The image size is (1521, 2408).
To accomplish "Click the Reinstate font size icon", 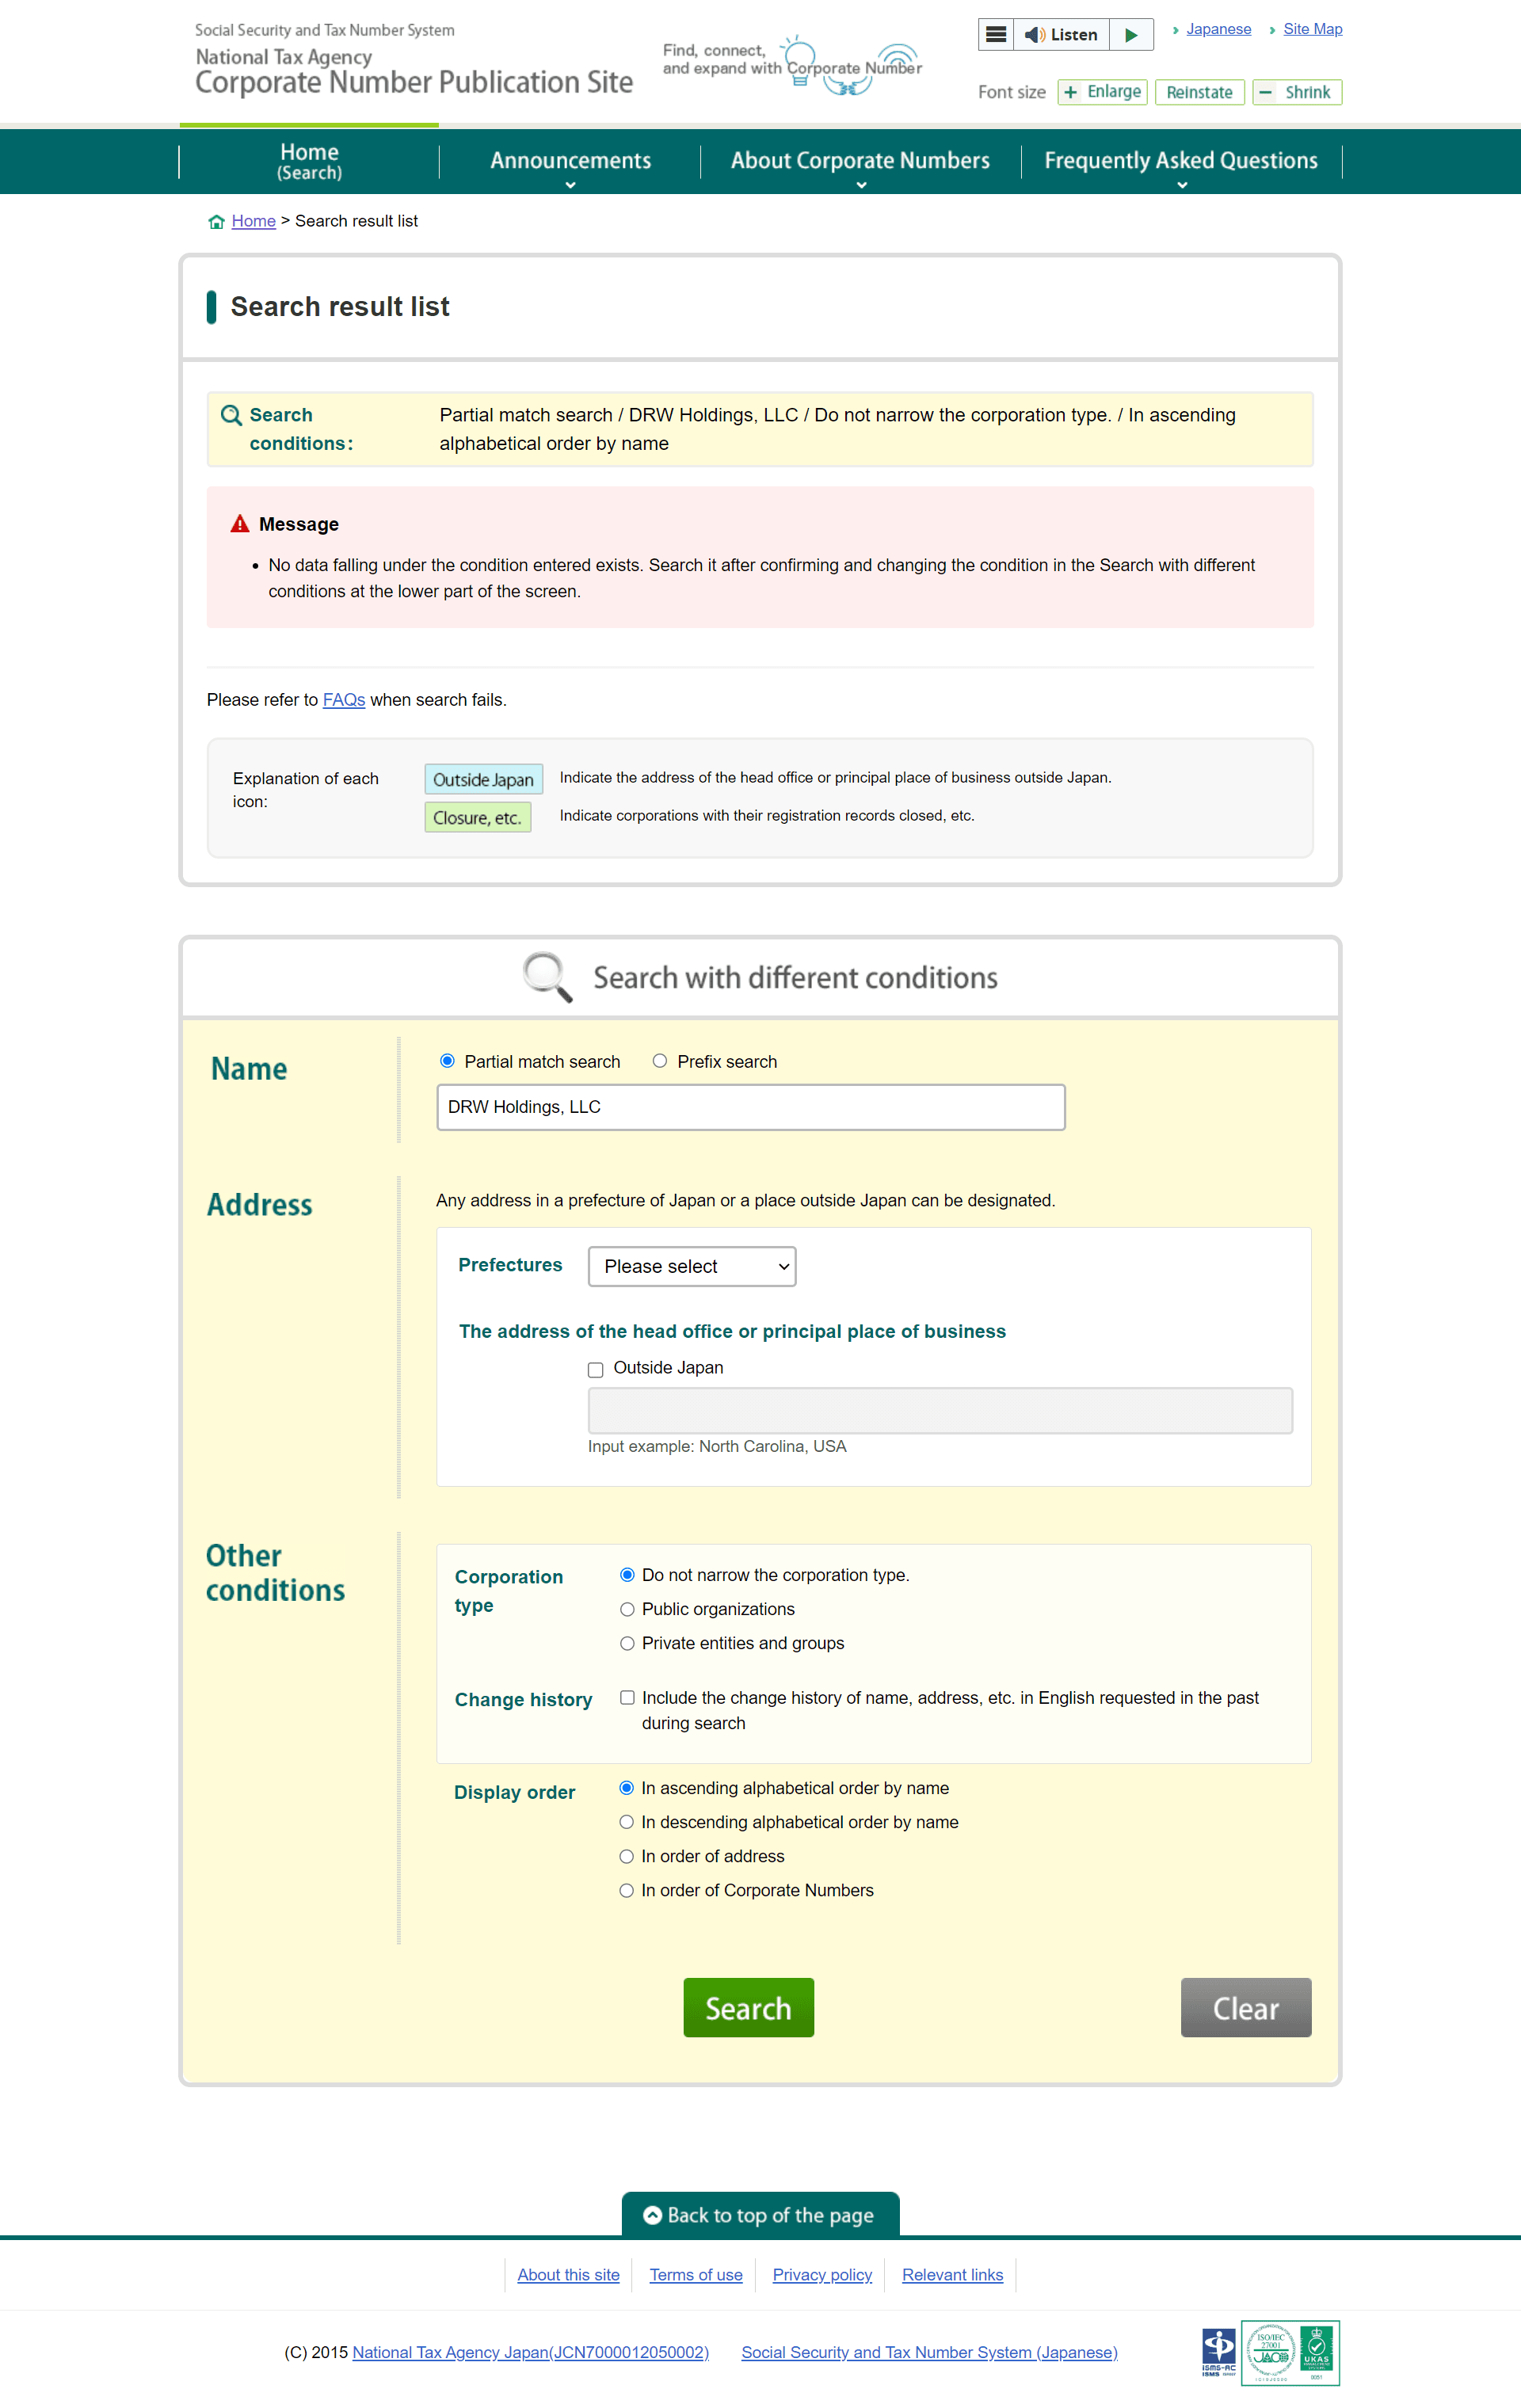I will 1195,91.
